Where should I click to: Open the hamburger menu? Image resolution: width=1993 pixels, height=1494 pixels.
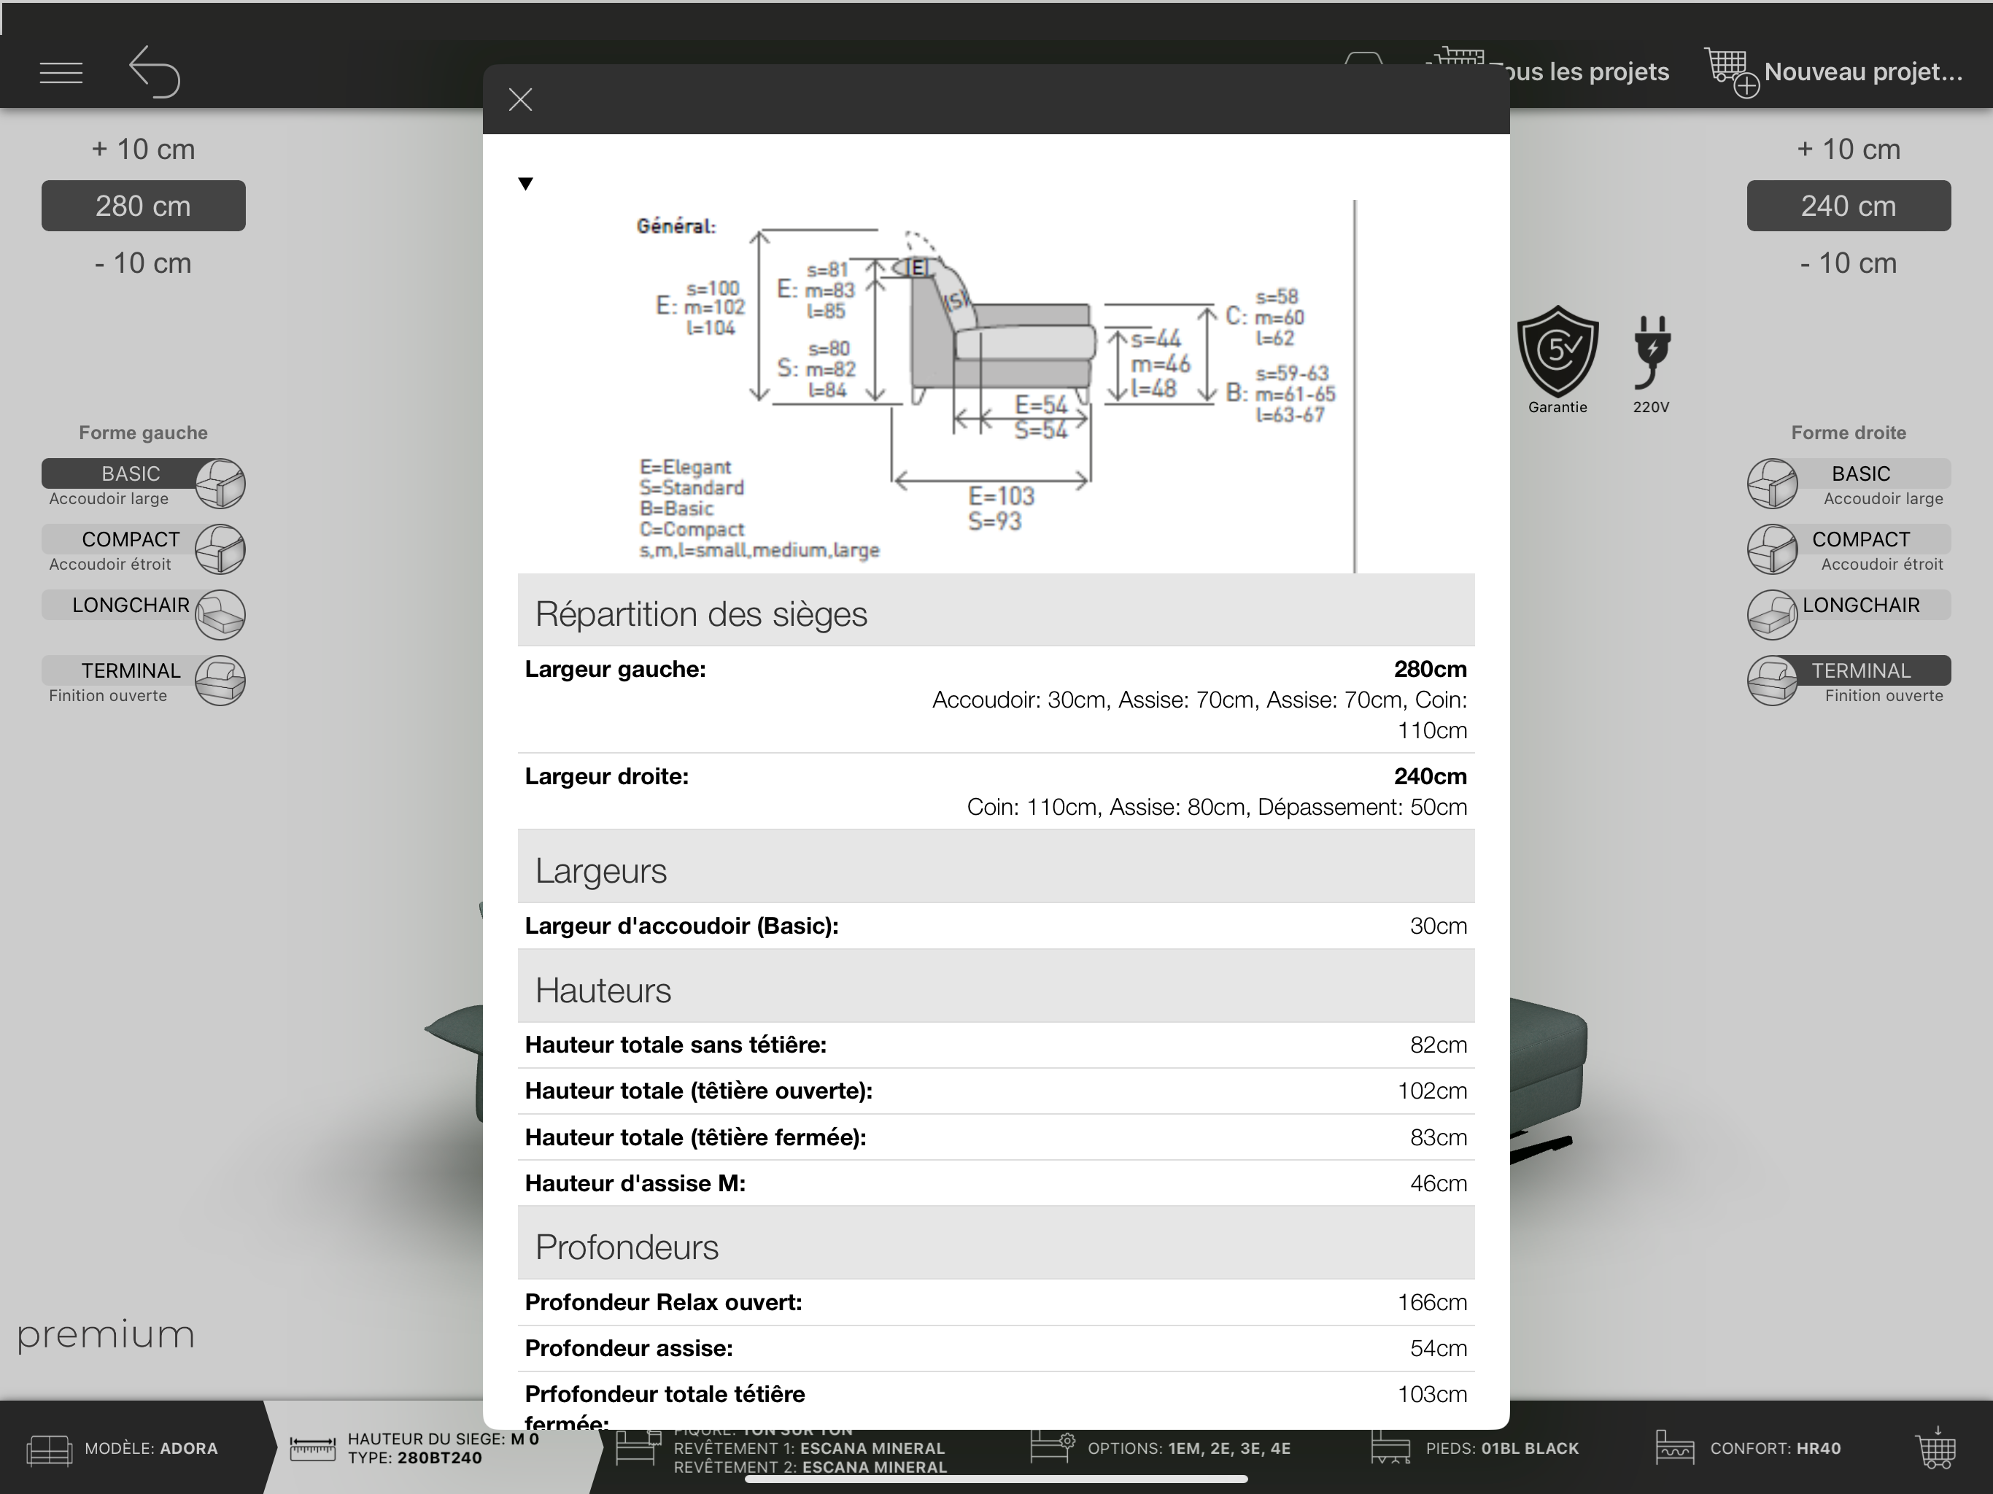pos(61,72)
